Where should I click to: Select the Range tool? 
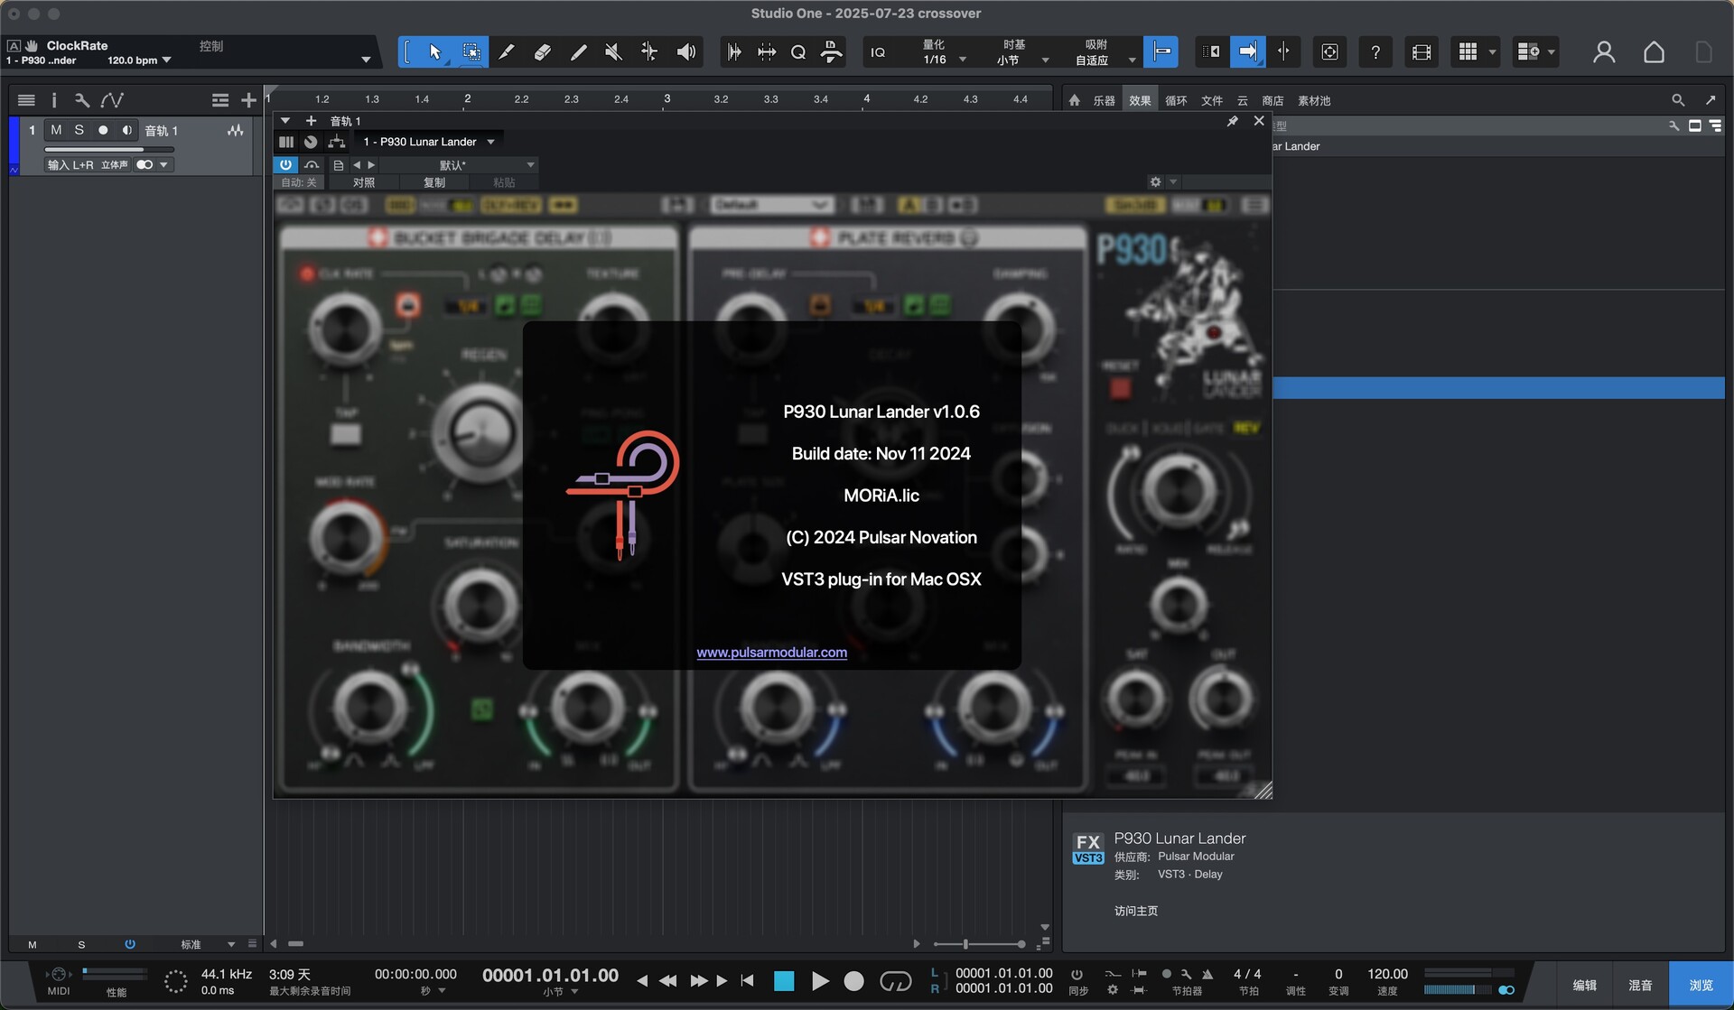[471, 52]
